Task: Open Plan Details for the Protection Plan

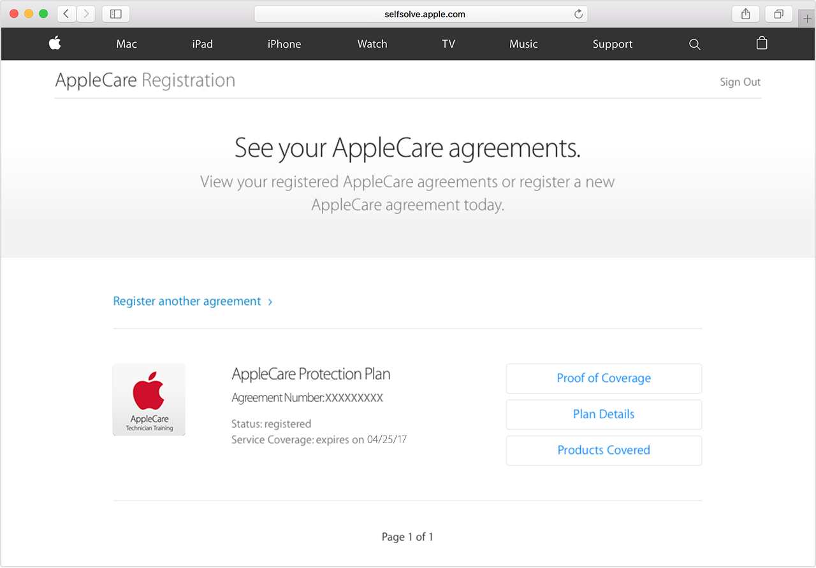Action: click(x=603, y=414)
